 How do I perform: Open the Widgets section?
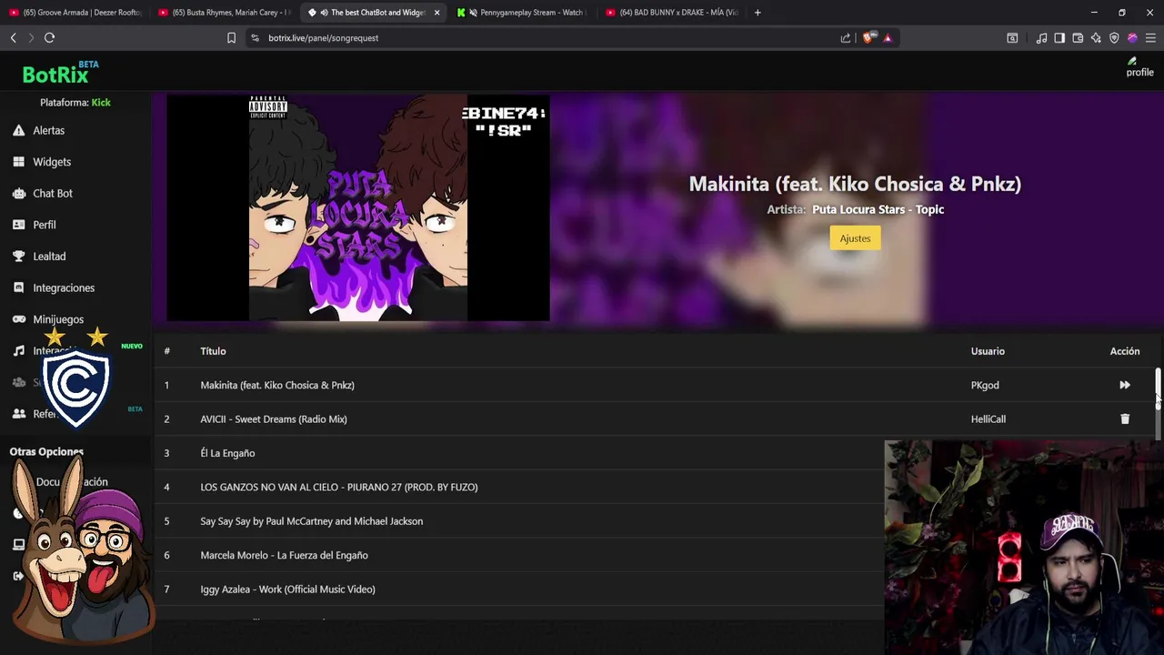tap(52, 162)
